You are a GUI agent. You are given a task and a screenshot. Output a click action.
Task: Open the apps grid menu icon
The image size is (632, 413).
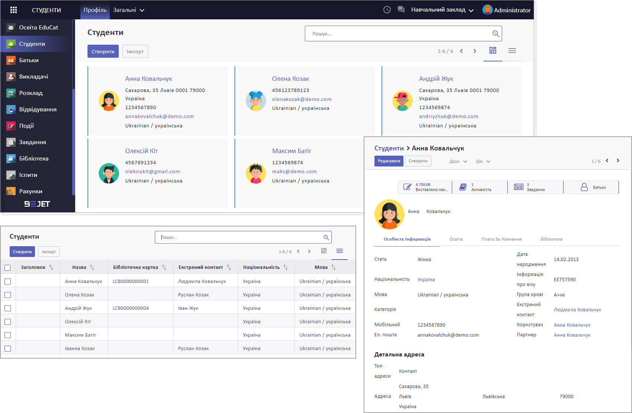click(13, 10)
